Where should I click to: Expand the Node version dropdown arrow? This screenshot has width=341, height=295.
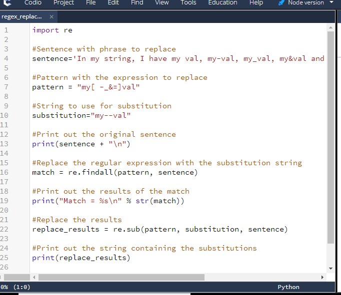(331, 2)
